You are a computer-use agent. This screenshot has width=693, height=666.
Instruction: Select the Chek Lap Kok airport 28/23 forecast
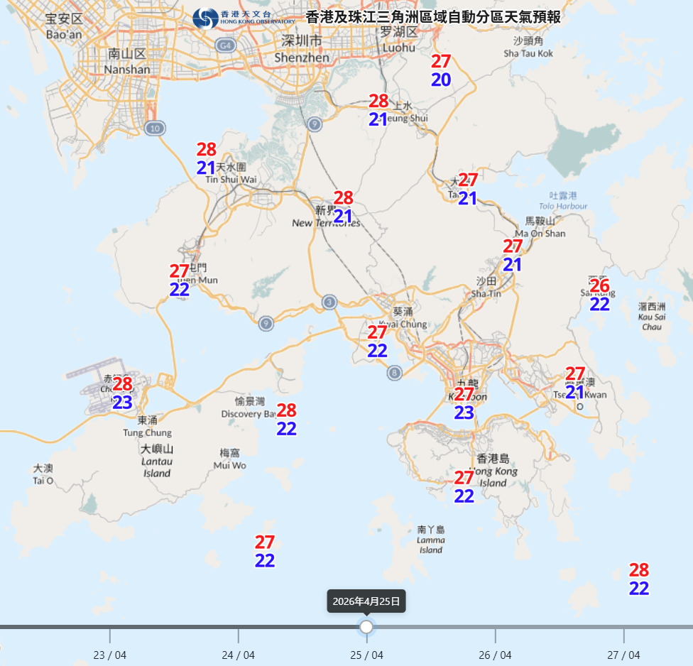click(x=122, y=393)
